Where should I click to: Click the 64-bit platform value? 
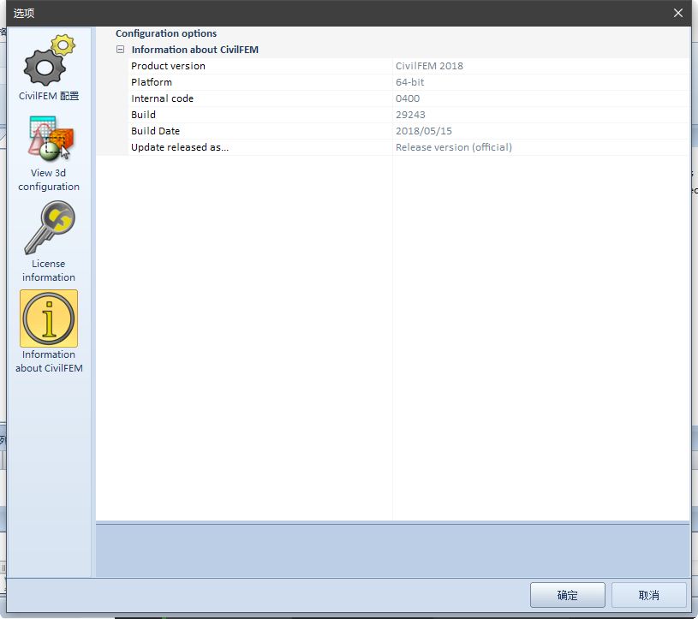tap(409, 82)
